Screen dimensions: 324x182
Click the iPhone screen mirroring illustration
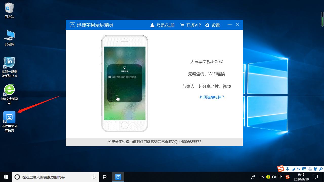coord(125,83)
